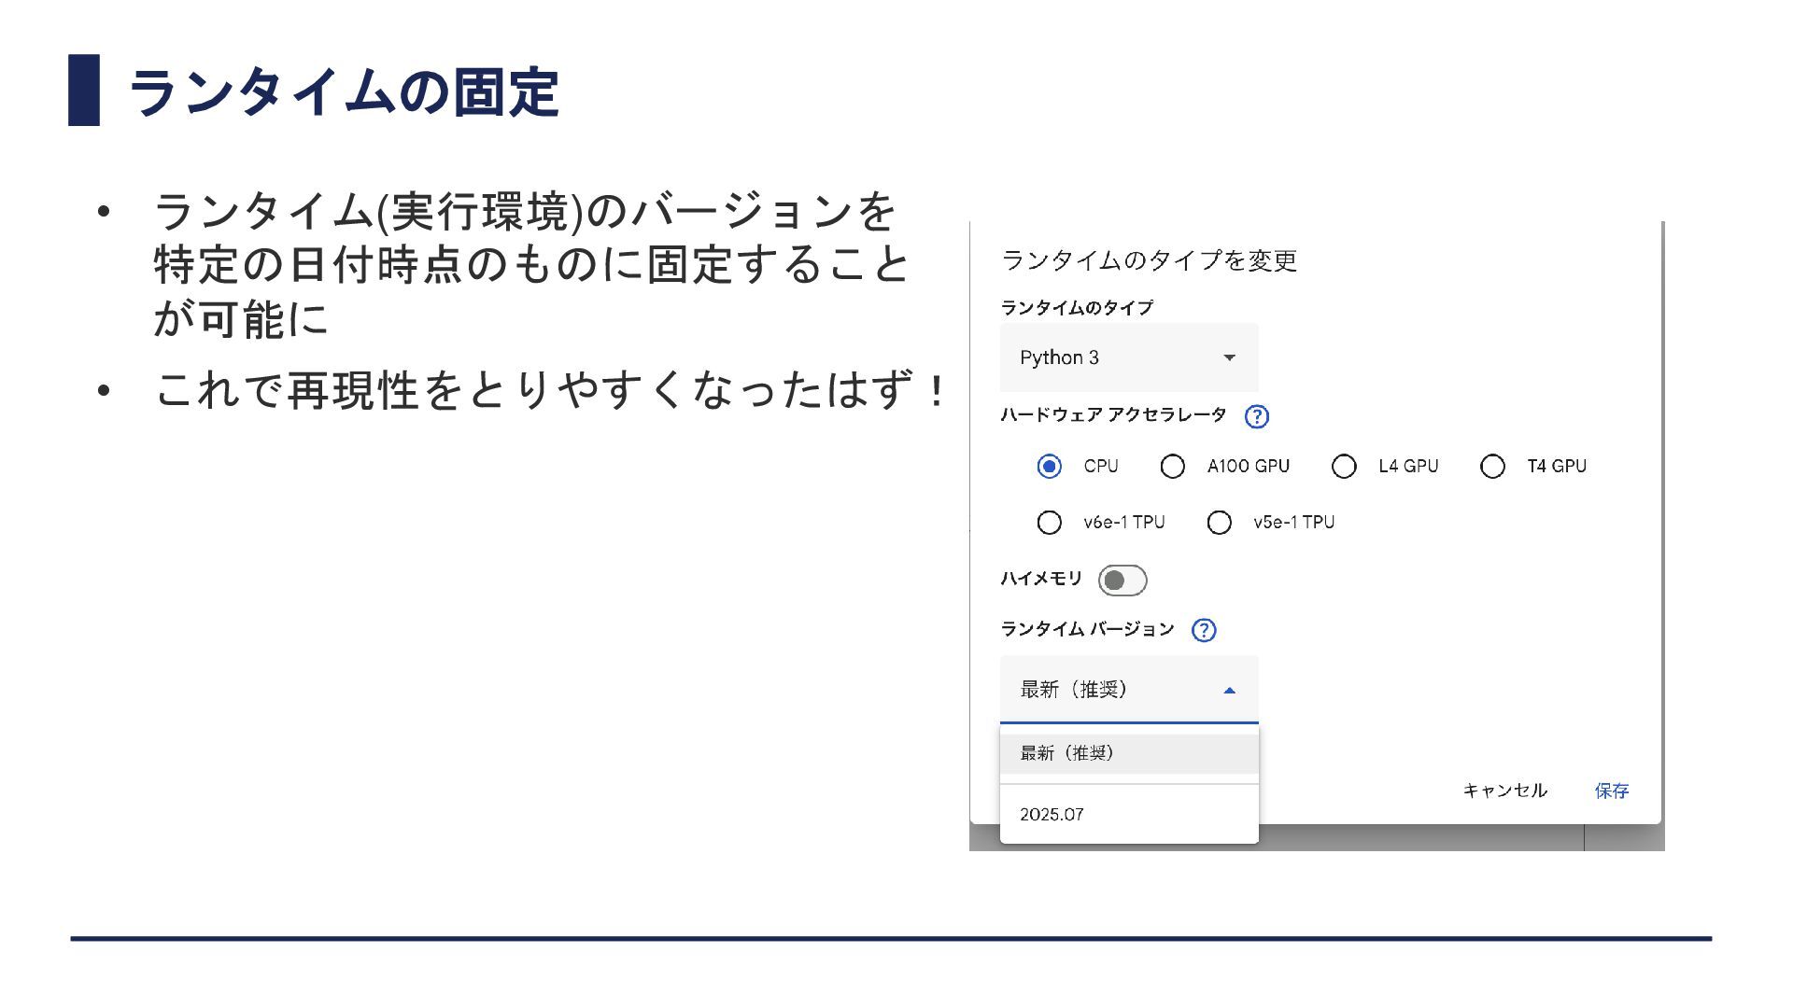The width and height of the screenshot is (1793, 1008).
Task: Click the Python 3 dropdown arrow
Action: tap(1229, 357)
